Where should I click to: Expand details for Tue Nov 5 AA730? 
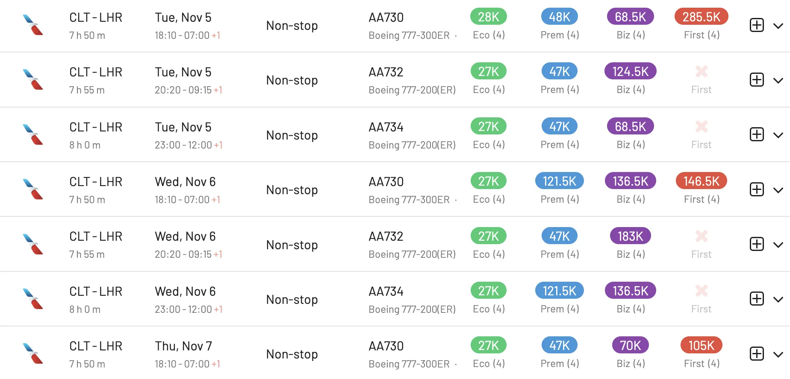[x=778, y=26]
